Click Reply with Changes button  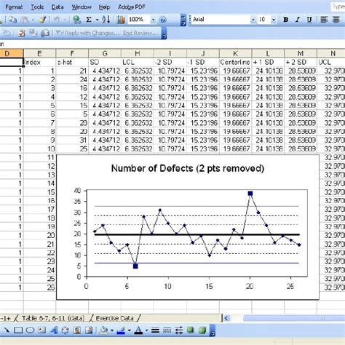pyautogui.click(x=88, y=33)
